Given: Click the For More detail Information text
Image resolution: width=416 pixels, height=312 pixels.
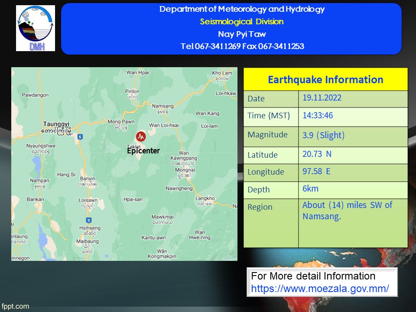Looking at the screenshot, I should [x=313, y=276].
